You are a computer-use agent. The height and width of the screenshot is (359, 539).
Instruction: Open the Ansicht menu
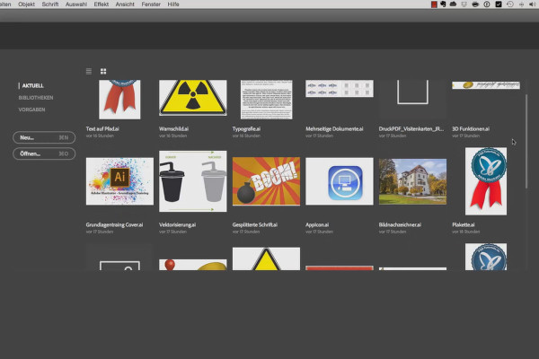tap(125, 4)
